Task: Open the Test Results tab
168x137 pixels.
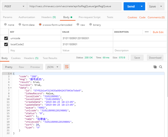Action: point(50,58)
